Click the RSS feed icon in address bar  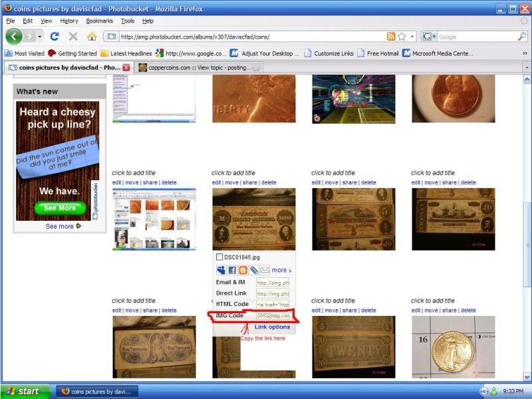click(391, 37)
